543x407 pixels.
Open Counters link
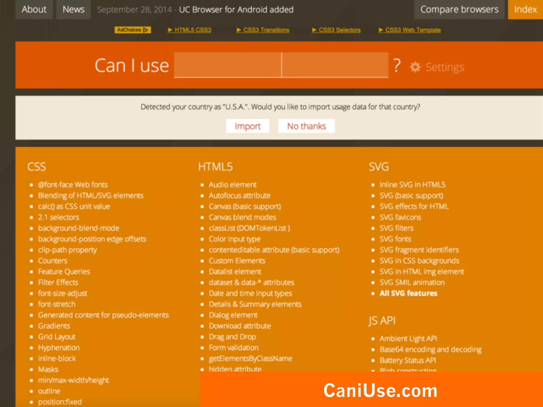tap(52, 261)
